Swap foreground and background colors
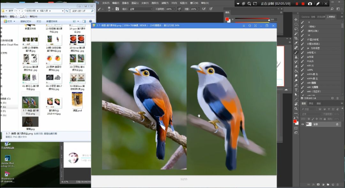This screenshot has width=345, height=188. coord(297,118)
